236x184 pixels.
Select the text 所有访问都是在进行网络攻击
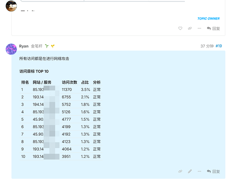coord(44,59)
